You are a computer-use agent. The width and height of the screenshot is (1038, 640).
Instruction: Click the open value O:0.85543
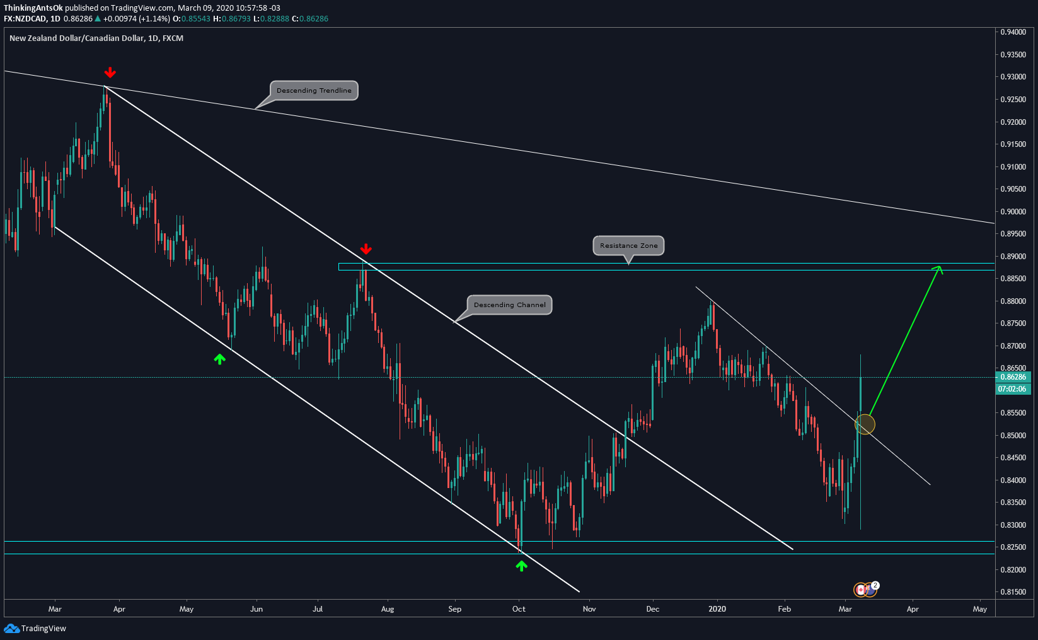click(x=192, y=19)
